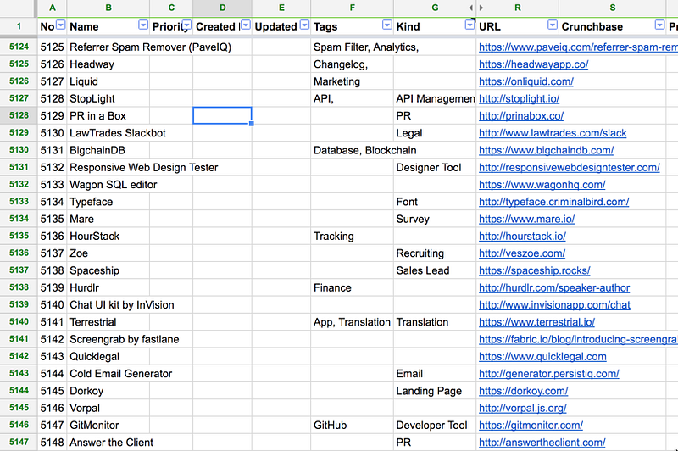Open the hurdlr.com/speaker-author link

pos(554,288)
